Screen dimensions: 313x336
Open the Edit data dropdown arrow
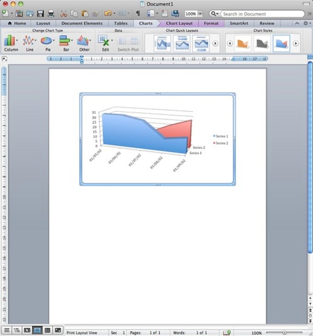(x=112, y=40)
